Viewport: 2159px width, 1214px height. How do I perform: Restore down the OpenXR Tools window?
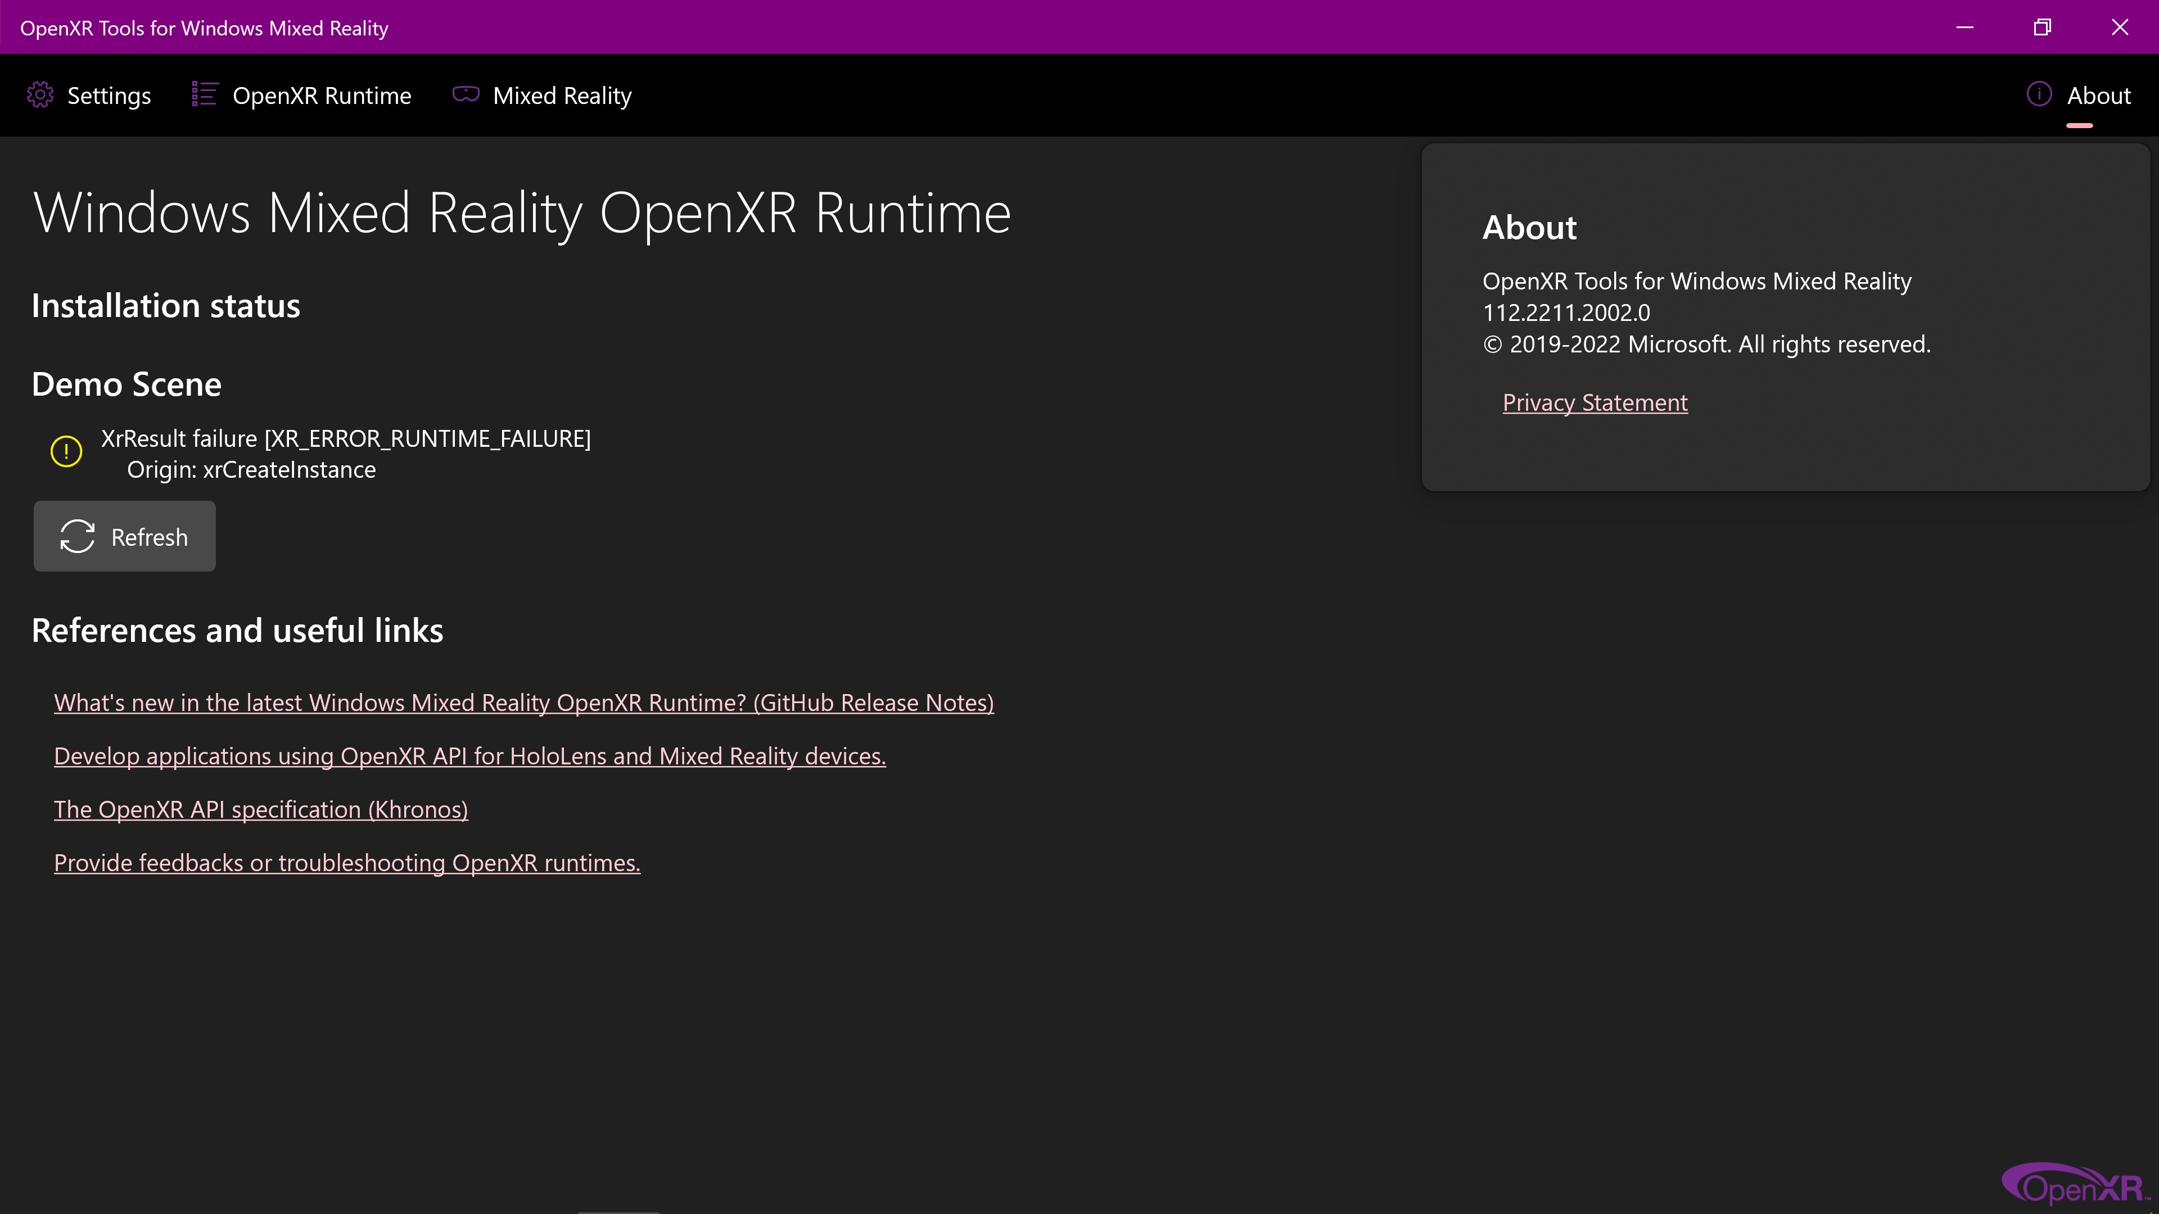pos(2043,28)
